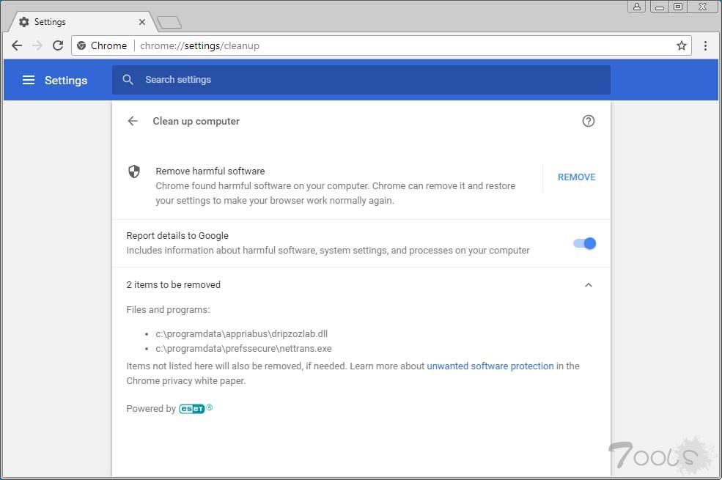Open the user profile icon in title bar
Image resolution: width=722 pixels, height=480 pixels.
pos(637,7)
